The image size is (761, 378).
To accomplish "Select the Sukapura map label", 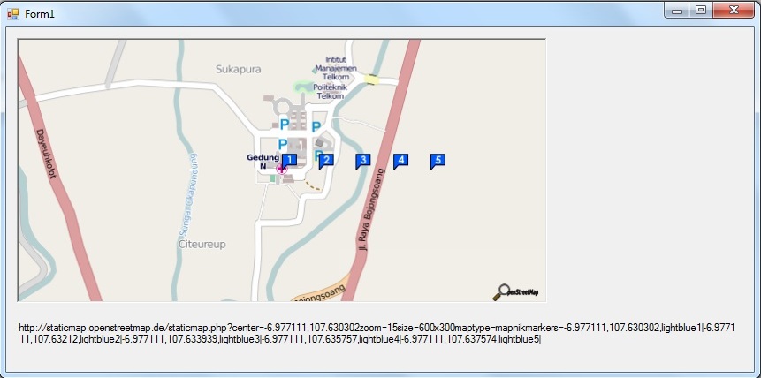I will [239, 70].
